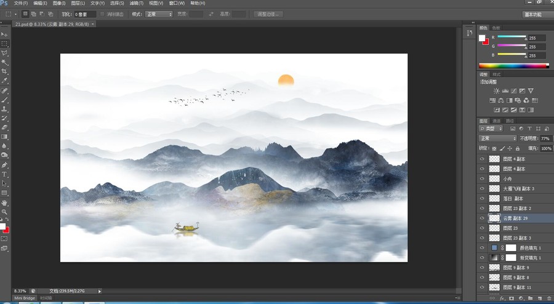Add a layer mask
Screen dimensions: 554x304
coord(512,298)
